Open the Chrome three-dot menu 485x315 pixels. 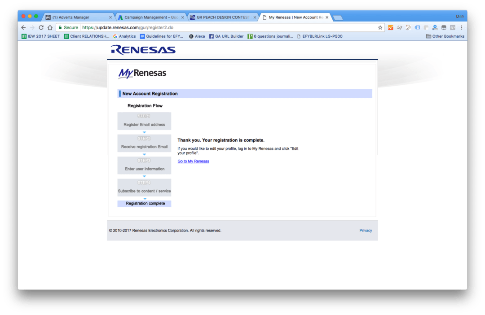(461, 27)
